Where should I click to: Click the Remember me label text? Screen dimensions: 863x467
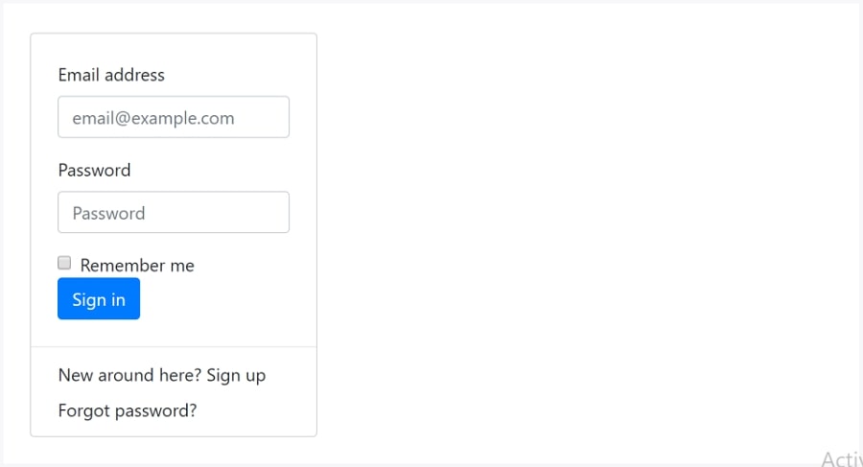tap(137, 266)
